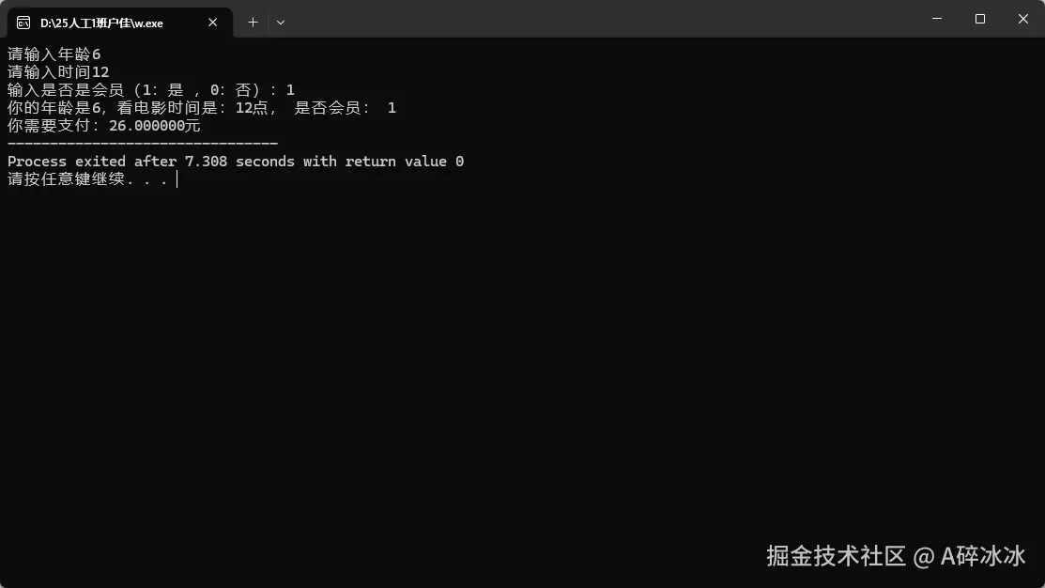Close the w.exe terminal tab

click(212, 23)
